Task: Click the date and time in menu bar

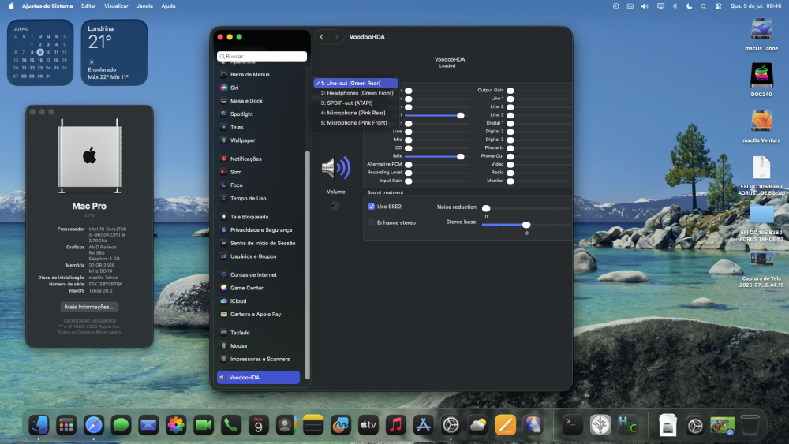Action: pyautogui.click(x=756, y=6)
